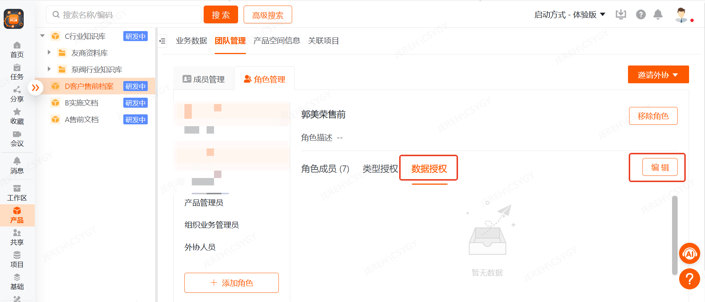Image resolution: width=705 pixels, height=302 pixels.
Task: Open the orange AI assistant button
Action: pos(689,254)
